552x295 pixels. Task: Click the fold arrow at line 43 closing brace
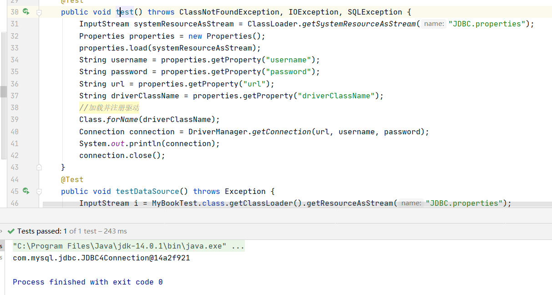pyautogui.click(x=39, y=167)
